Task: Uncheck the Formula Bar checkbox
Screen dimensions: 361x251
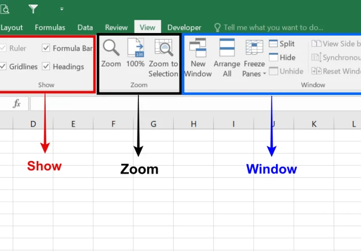Action: (x=46, y=48)
